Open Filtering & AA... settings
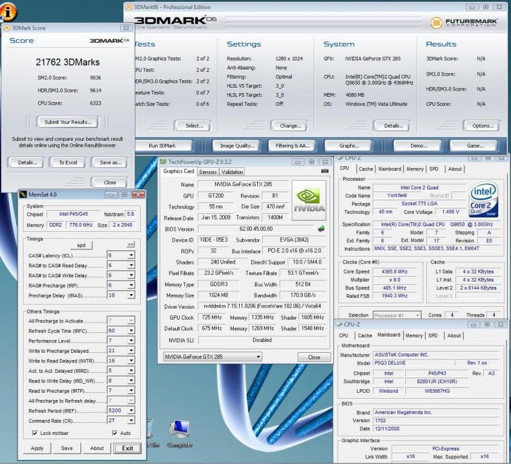 (x=292, y=146)
